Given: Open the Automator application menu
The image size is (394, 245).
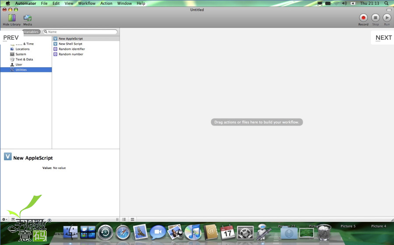Looking at the screenshot, I should (x=26, y=3).
